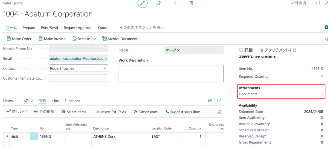
Task: Switch to the アタッチメント (1) tab
Action: [x=278, y=50]
